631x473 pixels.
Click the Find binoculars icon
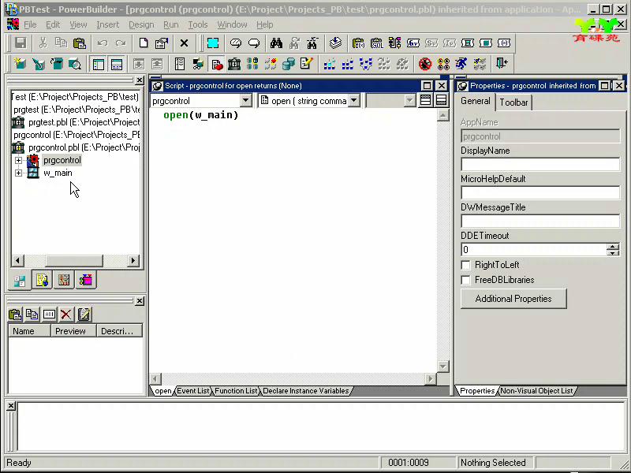(x=276, y=43)
